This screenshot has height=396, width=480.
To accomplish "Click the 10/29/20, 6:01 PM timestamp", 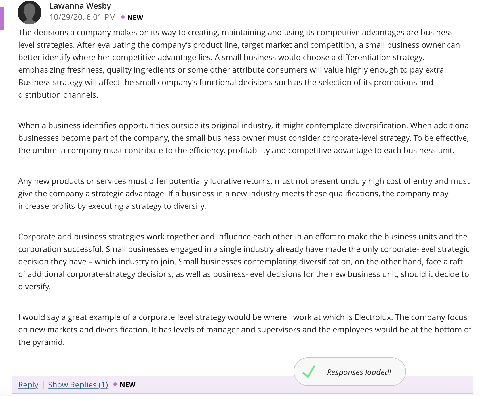I will (x=83, y=17).
